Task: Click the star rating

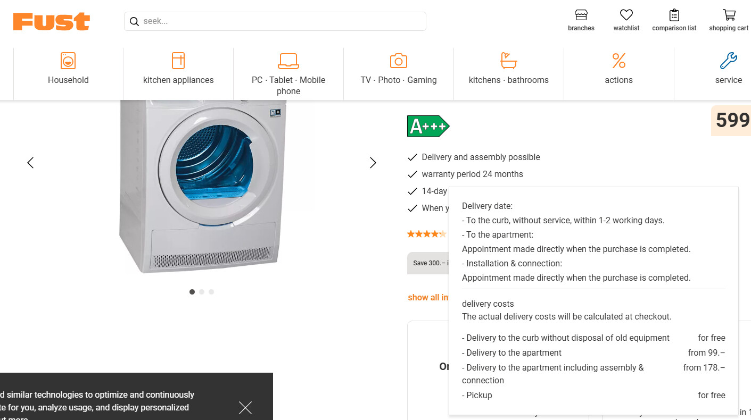Action: (x=427, y=234)
